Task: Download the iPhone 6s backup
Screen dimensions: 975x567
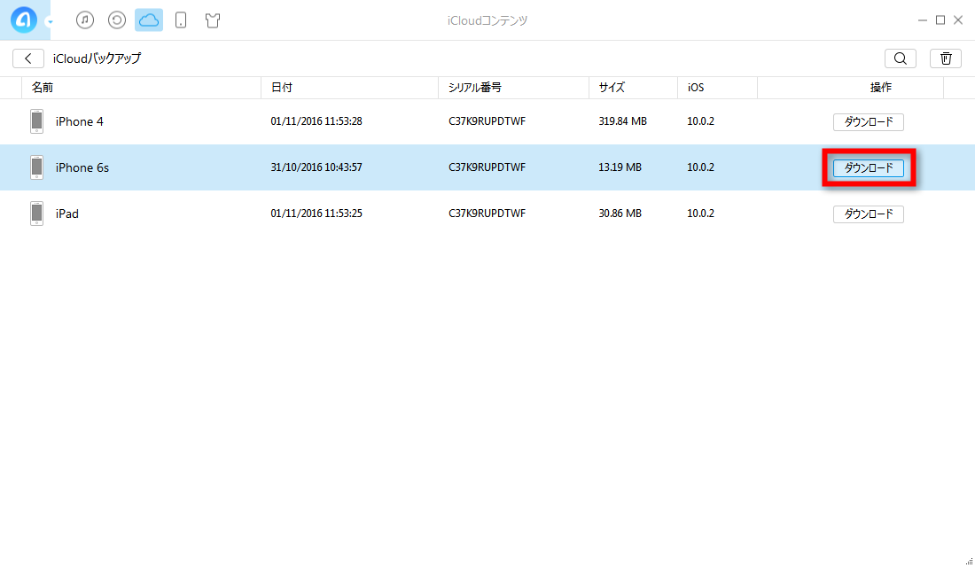Action: pyautogui.click(x=869, y=167)
